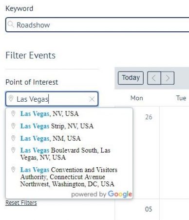The height and width of the screenshot is (220, 189).
Task: Click pin icon beside Las Vegas, NV, USA
Action: 13,113
